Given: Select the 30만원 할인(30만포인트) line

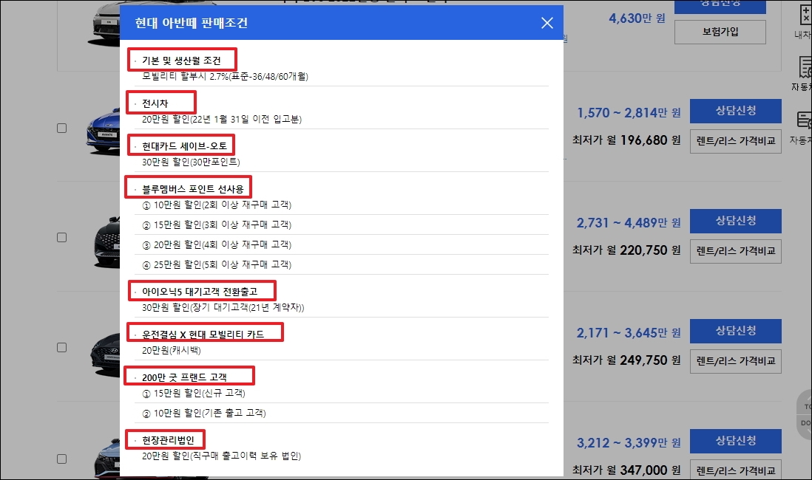Looking at the screenshot, I should 191,162.
